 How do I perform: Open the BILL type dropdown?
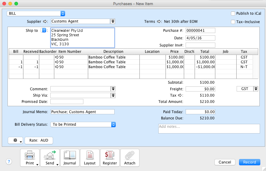click(x=36, y=13)
